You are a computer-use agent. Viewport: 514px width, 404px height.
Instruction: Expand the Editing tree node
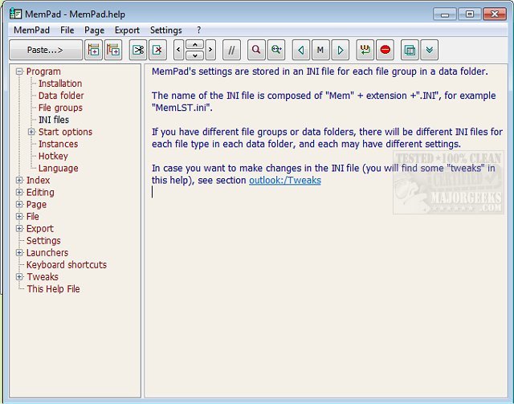(19, 192)
